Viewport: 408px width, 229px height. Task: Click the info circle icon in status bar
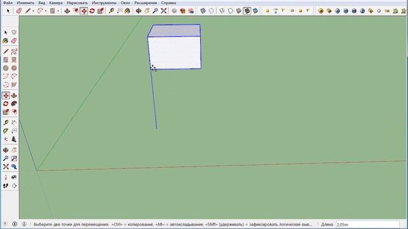pos(15,224)
